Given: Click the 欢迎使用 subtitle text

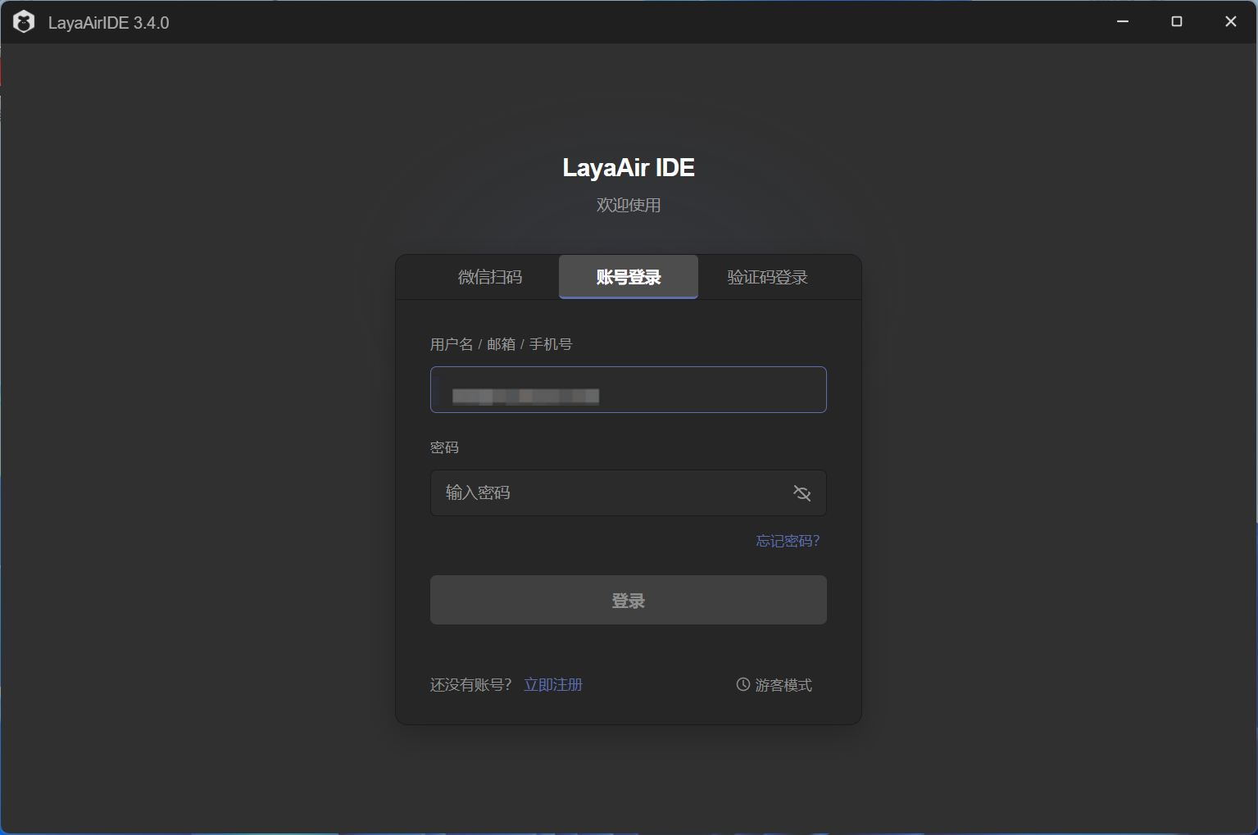Looking at the screenshot, I should 629,205.
